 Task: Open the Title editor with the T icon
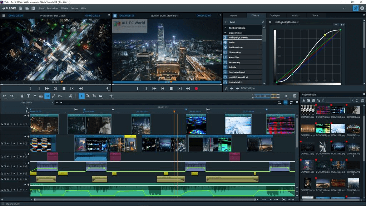tap(29, 96)
